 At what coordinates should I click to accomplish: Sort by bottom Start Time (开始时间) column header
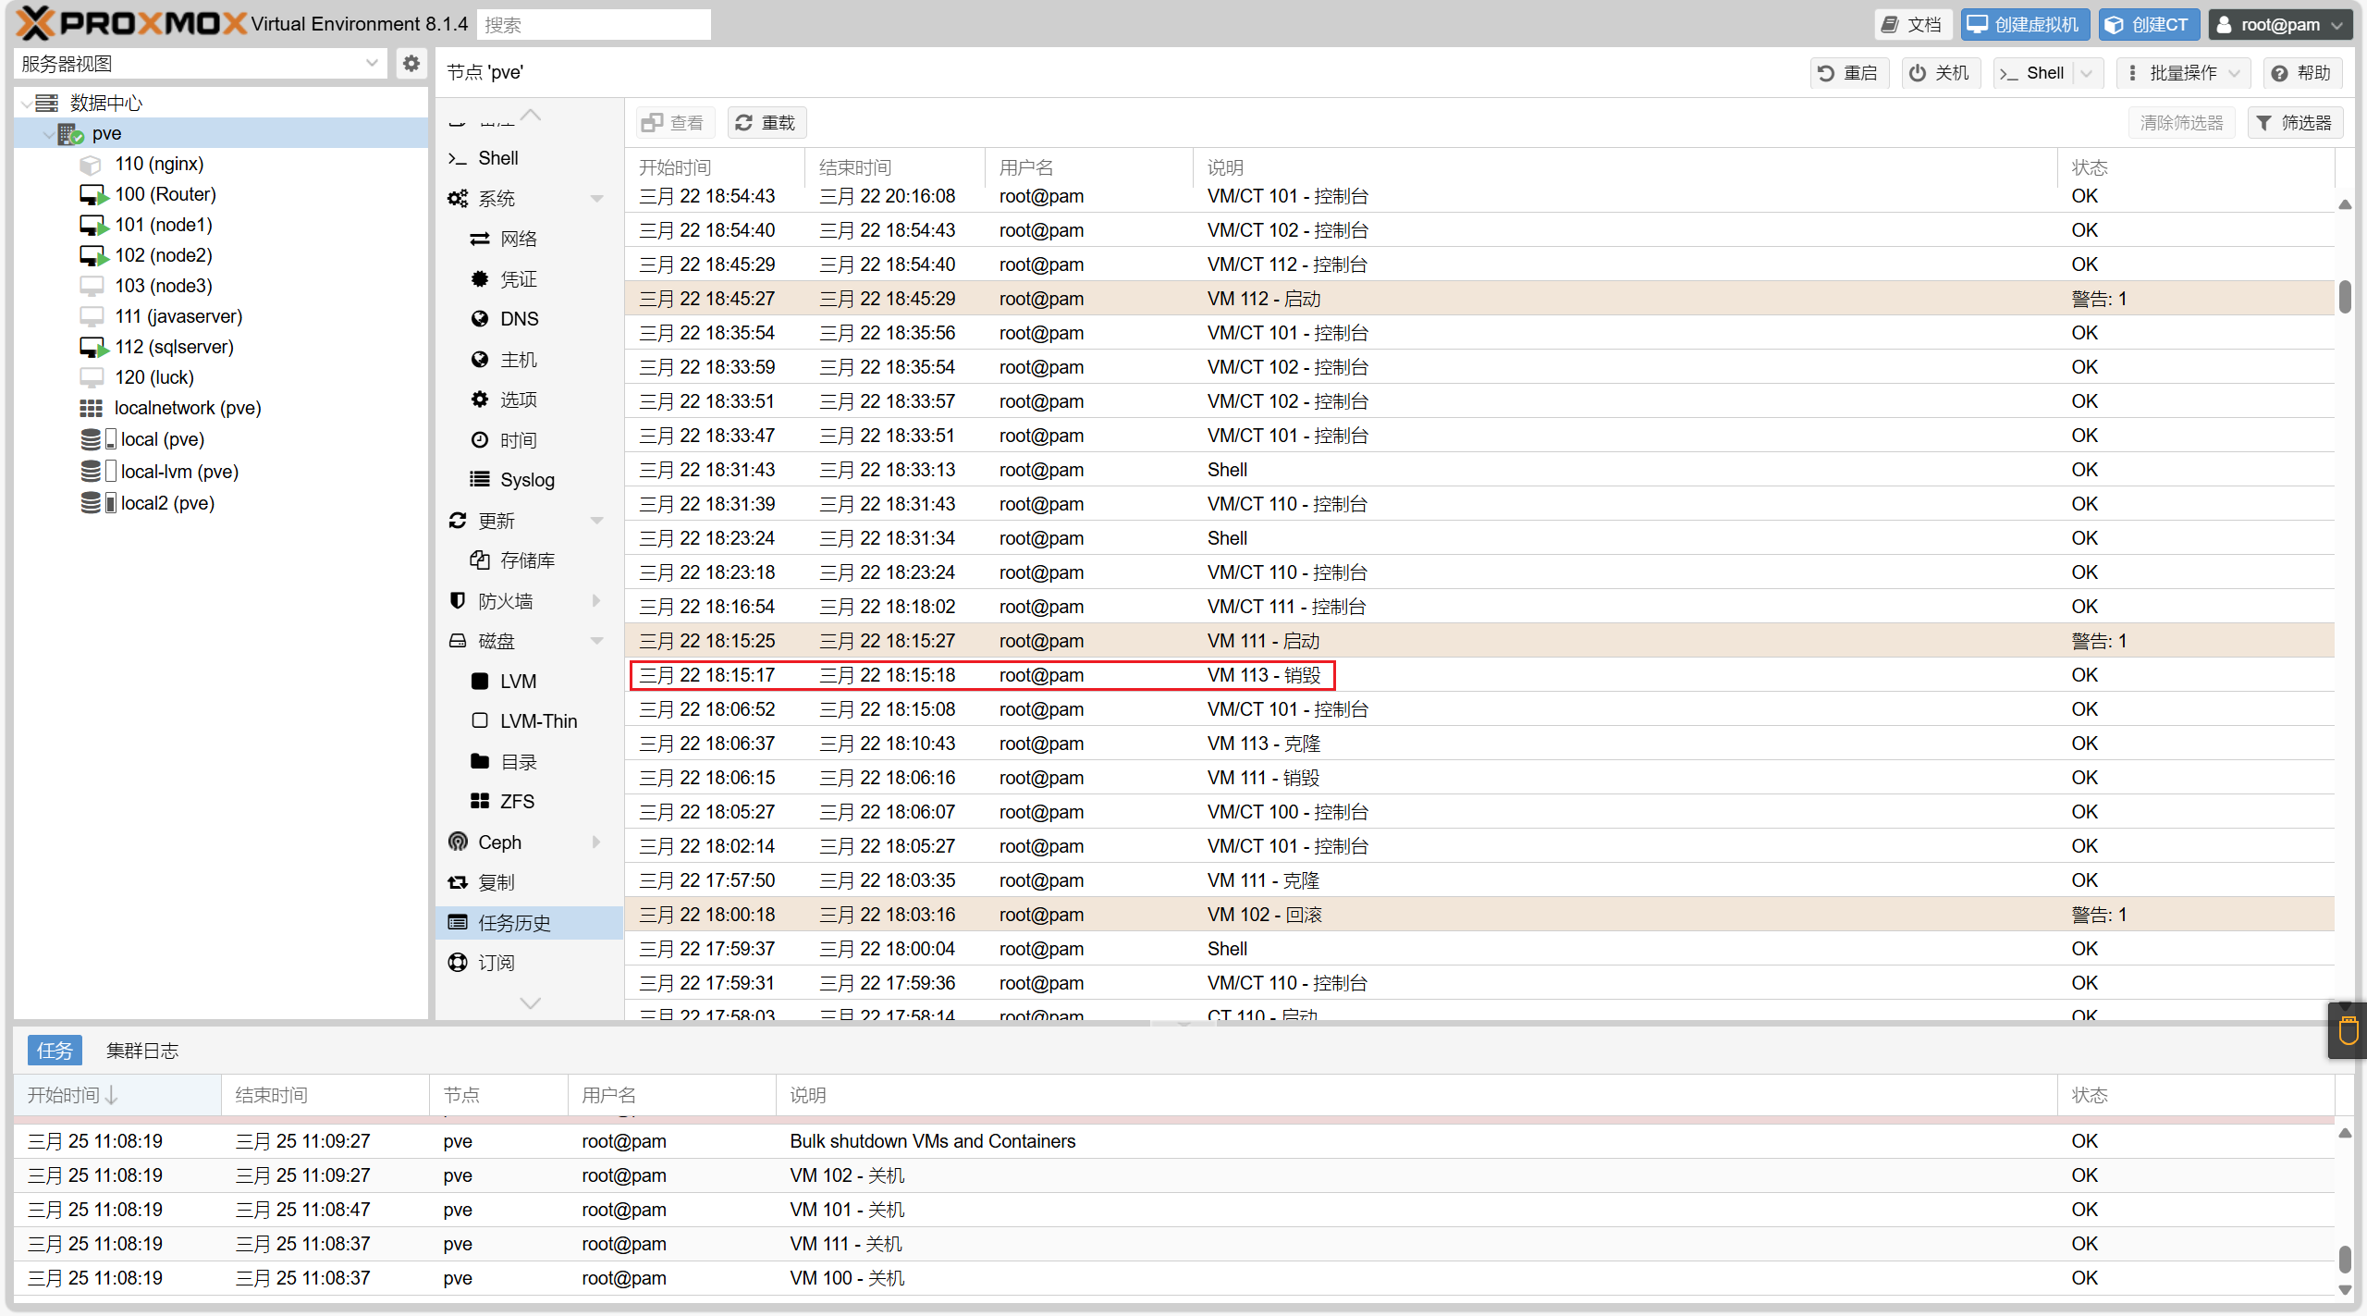pos(118,1095)
